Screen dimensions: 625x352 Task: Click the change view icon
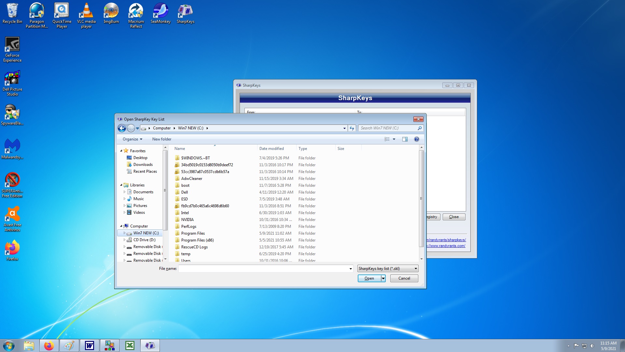pos(387,139)
